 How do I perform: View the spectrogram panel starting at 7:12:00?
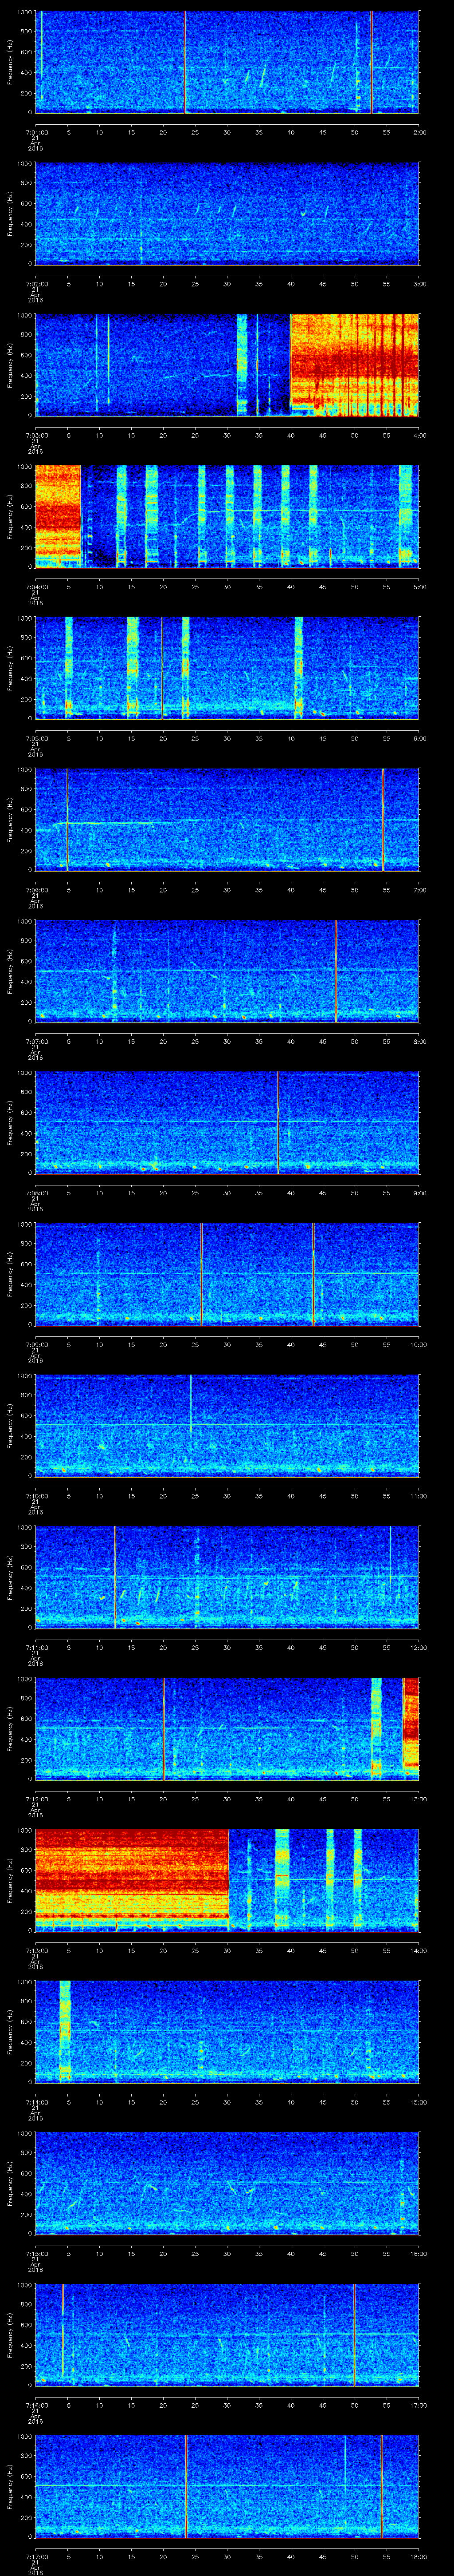tap(227, 1728)
